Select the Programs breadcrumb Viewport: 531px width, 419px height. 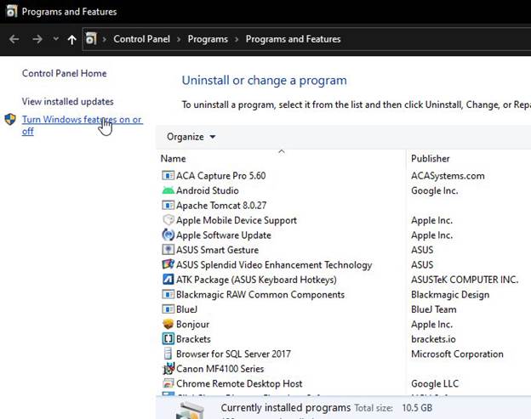coord(208,39)
